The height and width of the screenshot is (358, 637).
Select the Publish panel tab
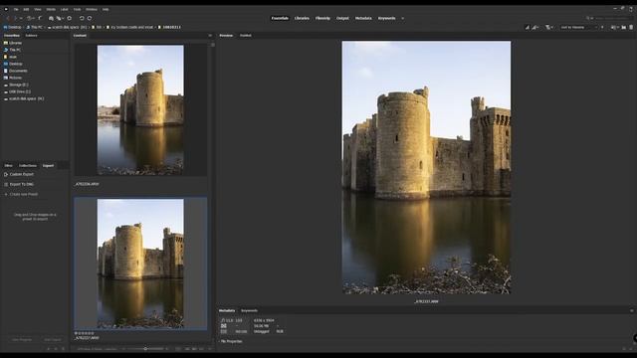246,36
